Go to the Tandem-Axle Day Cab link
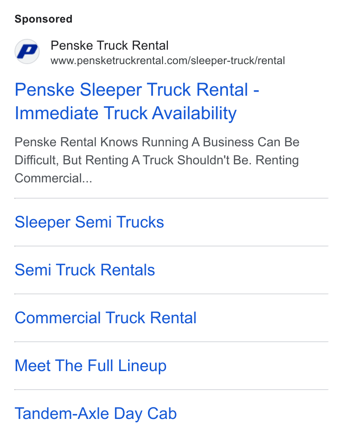The width and height of the screenshot is (343, 437). point(96,414)
